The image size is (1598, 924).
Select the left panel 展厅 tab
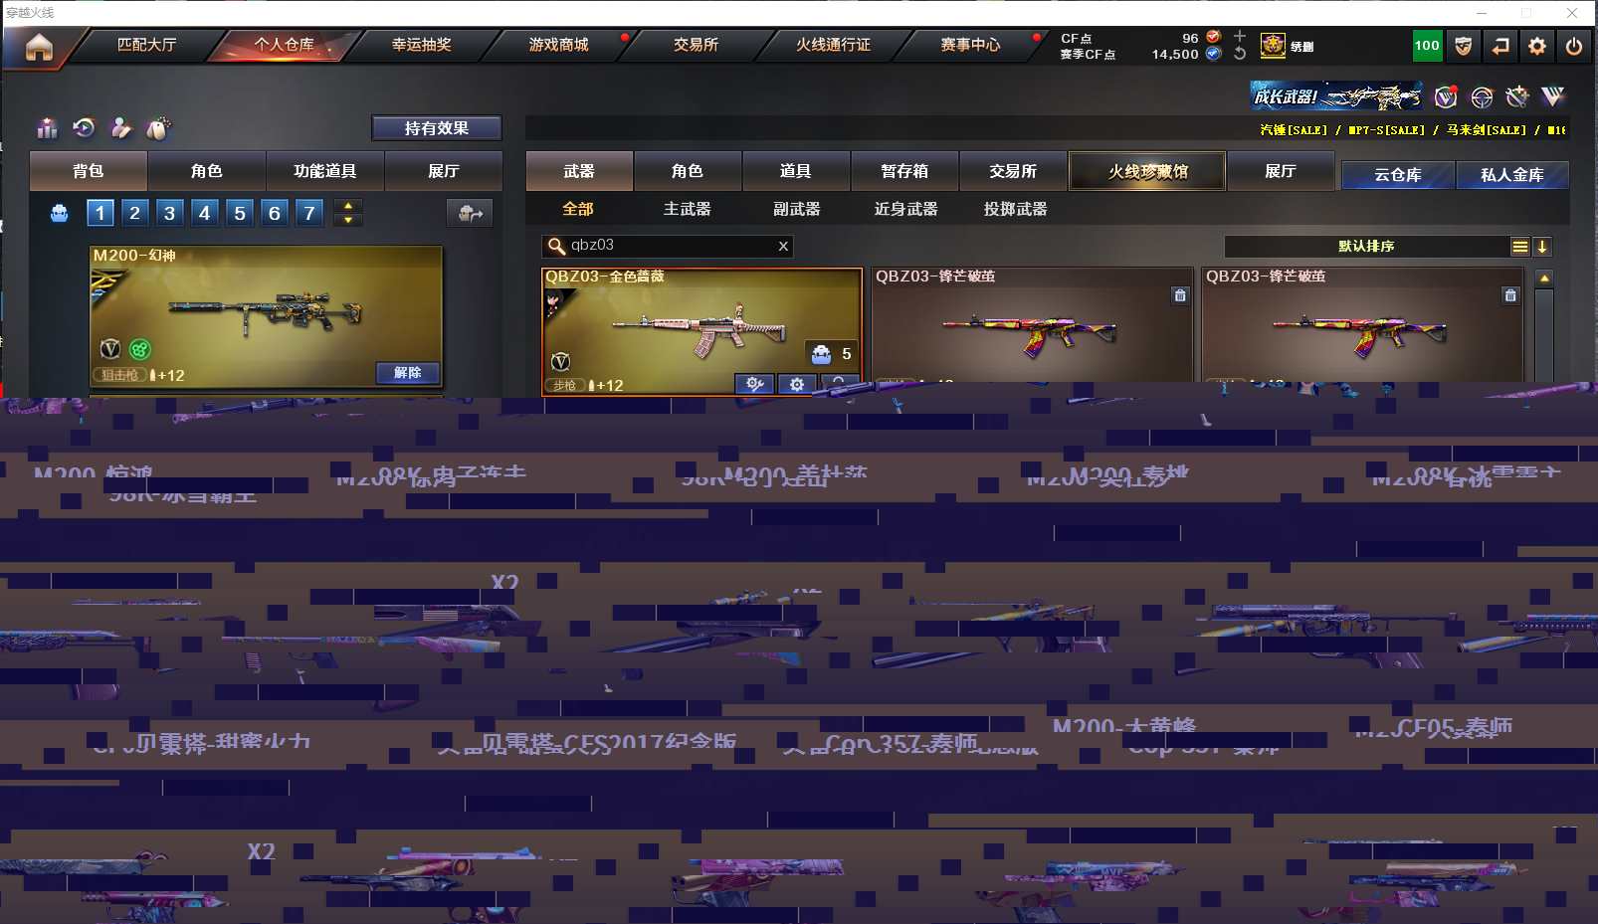pyautogui.click(x=444, y=171)
